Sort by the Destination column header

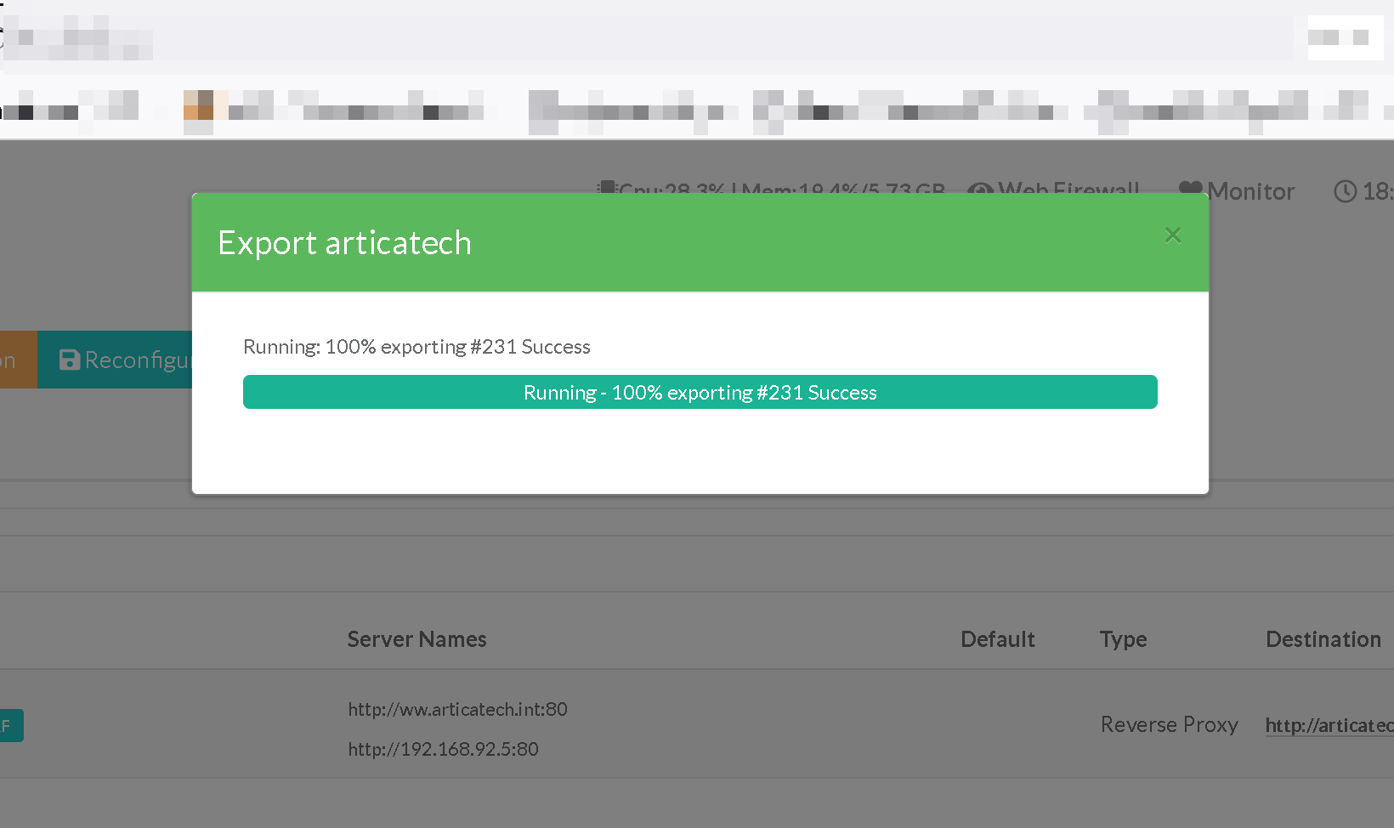coord(1323,639)
